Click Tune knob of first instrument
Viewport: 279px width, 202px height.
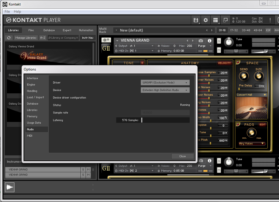pyautogui.click(x=229, y=42)
